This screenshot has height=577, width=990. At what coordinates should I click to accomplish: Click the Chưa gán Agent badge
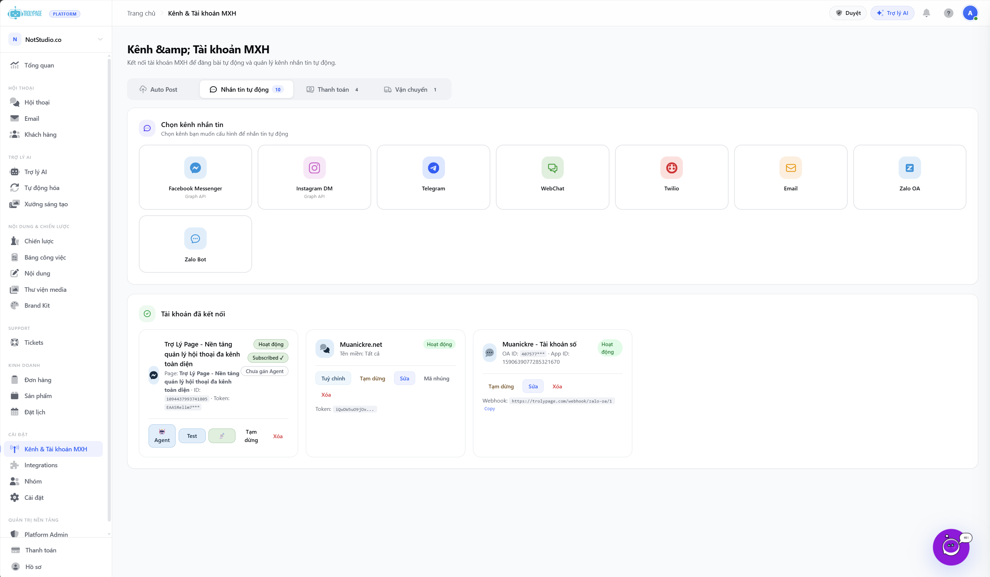[x=265, y=371]
